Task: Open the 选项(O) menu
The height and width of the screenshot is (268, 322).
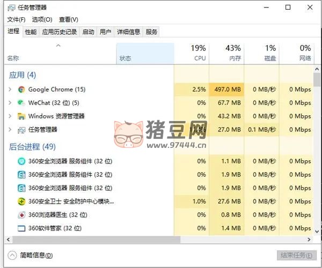Action: pos(41,20)
